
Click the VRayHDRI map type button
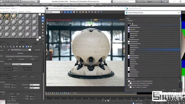(38, 50)
